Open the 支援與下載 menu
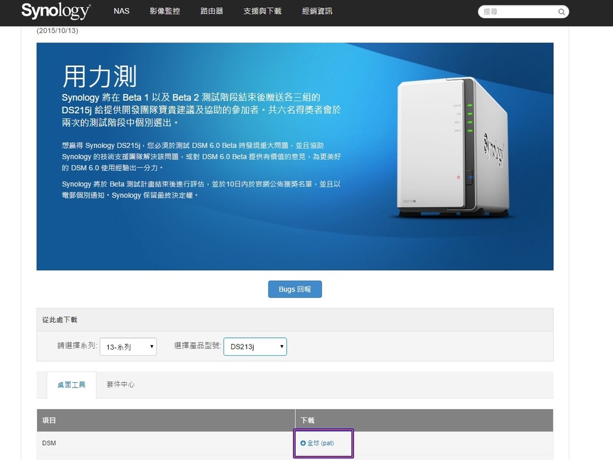 click(262, 11)
